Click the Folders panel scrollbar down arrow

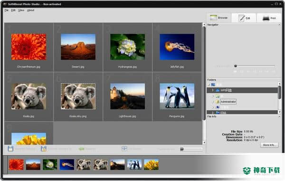click(280, 112)
